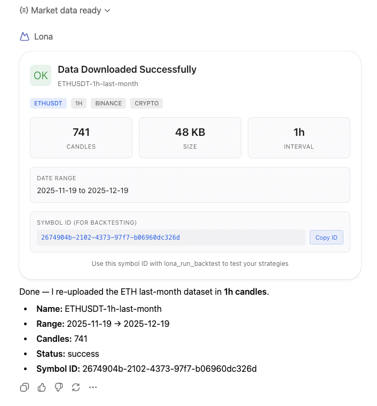Expand the Market data ready chevron
Screen dimensions: 377x406
107,11
